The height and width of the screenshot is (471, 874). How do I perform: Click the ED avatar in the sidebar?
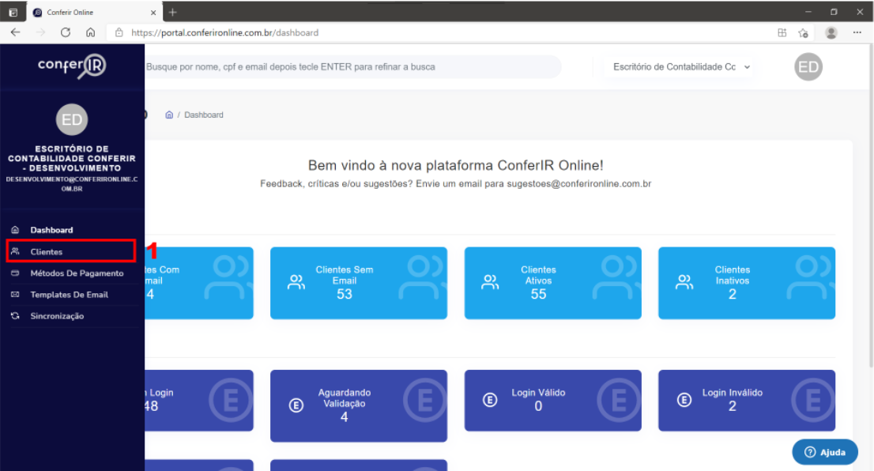[72, 119]
